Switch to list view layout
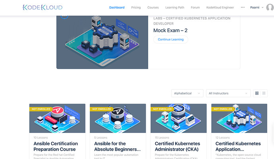The width and height of the screenshot is (274, 159). point(264,93)
